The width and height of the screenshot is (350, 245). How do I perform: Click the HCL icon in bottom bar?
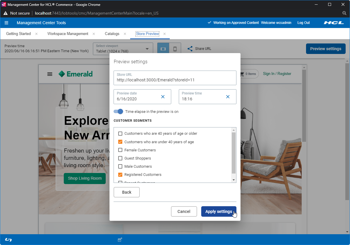tap(8, 240)
